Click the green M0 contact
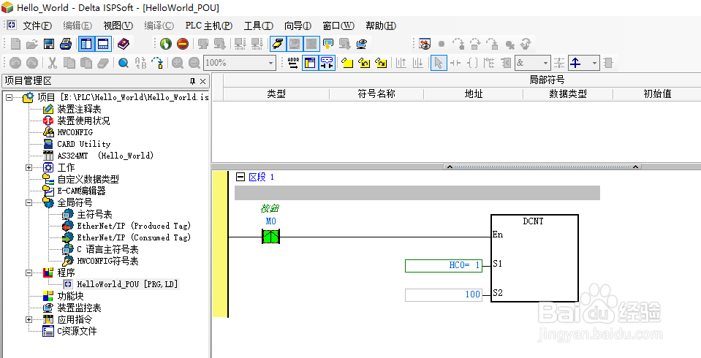This screenshot has height=358, width=701. [271, 237]
